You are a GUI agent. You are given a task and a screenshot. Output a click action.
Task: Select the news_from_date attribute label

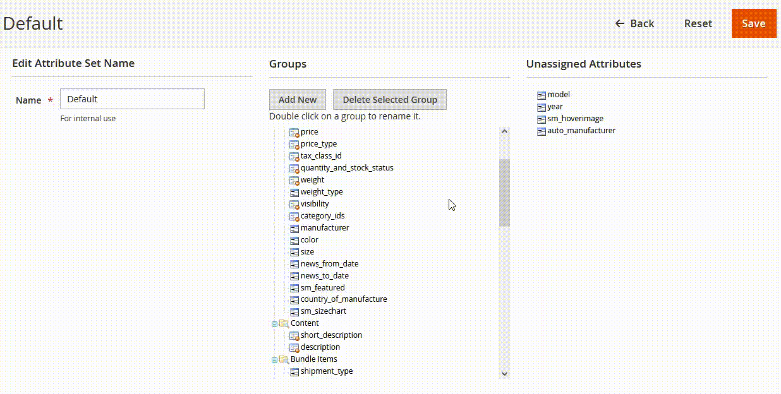point(330,264)
